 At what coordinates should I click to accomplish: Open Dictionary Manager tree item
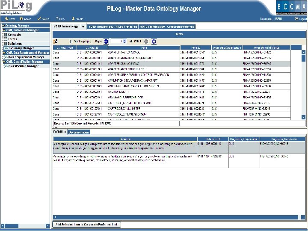pos(21,48)
